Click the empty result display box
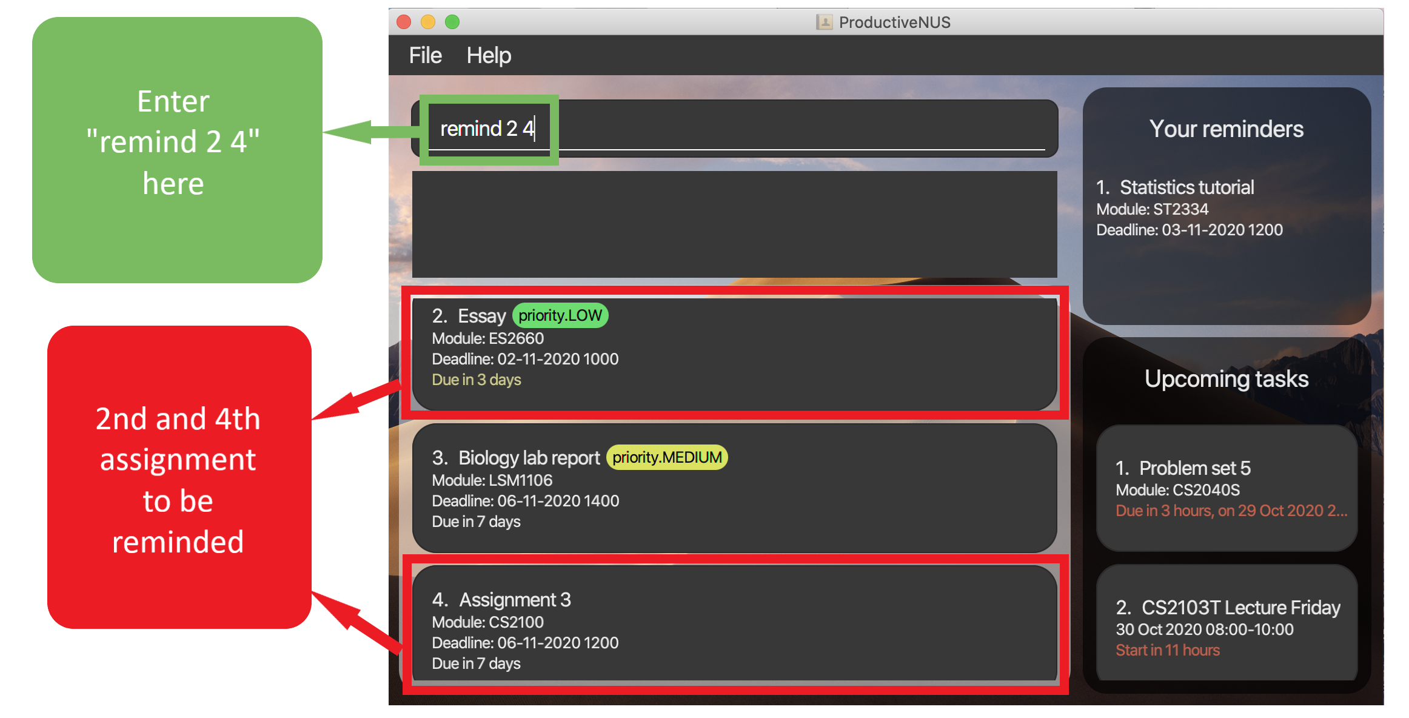Screen dimensions: 1409x718 click(734, 224)
